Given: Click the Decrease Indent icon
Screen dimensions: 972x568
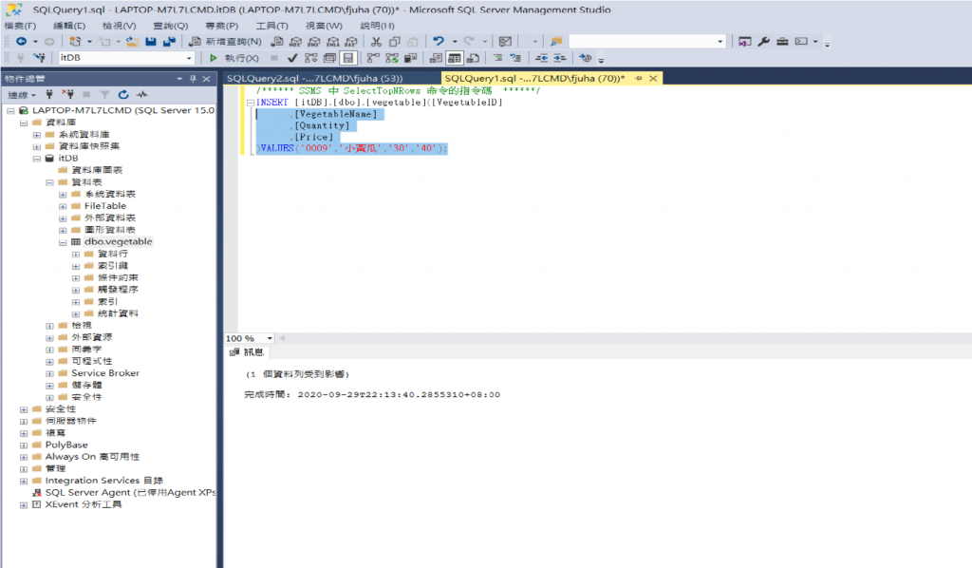Looking at the screenshot, I should (x=541, y=58).
